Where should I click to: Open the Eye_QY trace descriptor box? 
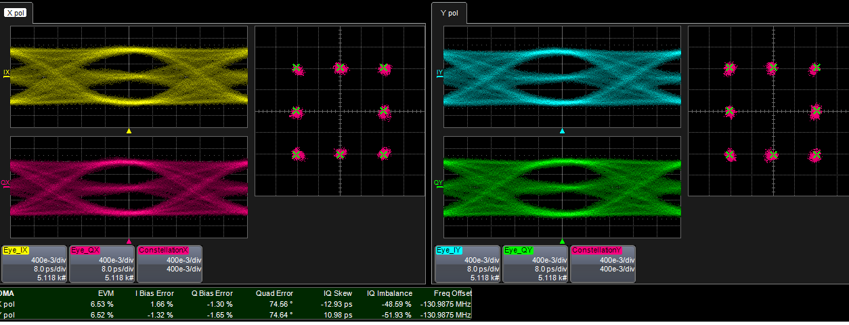click(x=535, y=263)
